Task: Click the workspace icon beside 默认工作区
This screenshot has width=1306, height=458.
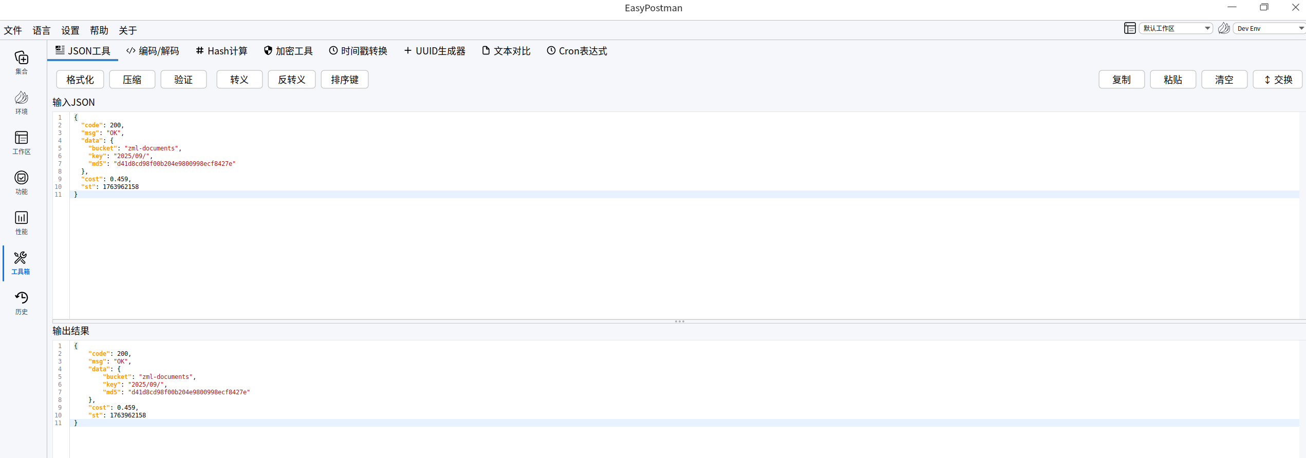Action: click(1129, 28)
